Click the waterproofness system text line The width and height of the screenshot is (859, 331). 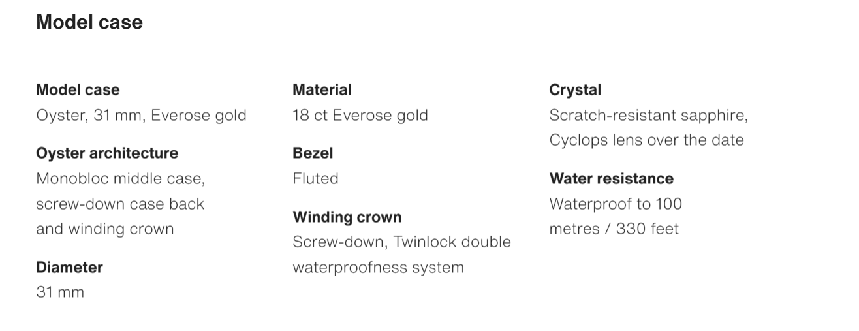click(378, 267)
